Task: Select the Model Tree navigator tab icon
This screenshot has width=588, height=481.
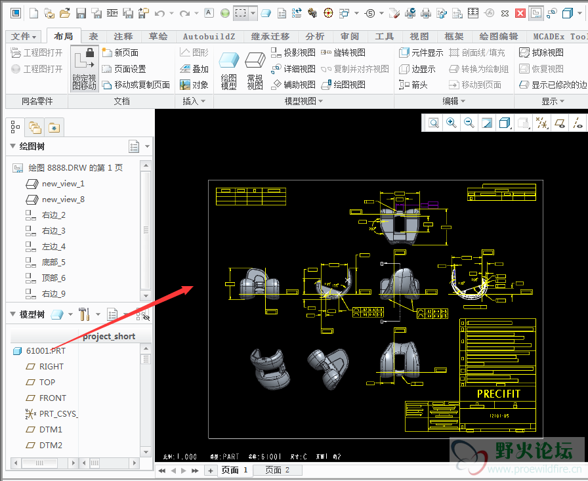Action: tap(15, 127)
